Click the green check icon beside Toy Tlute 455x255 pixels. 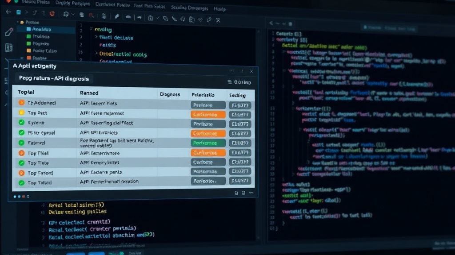[21, 163]
